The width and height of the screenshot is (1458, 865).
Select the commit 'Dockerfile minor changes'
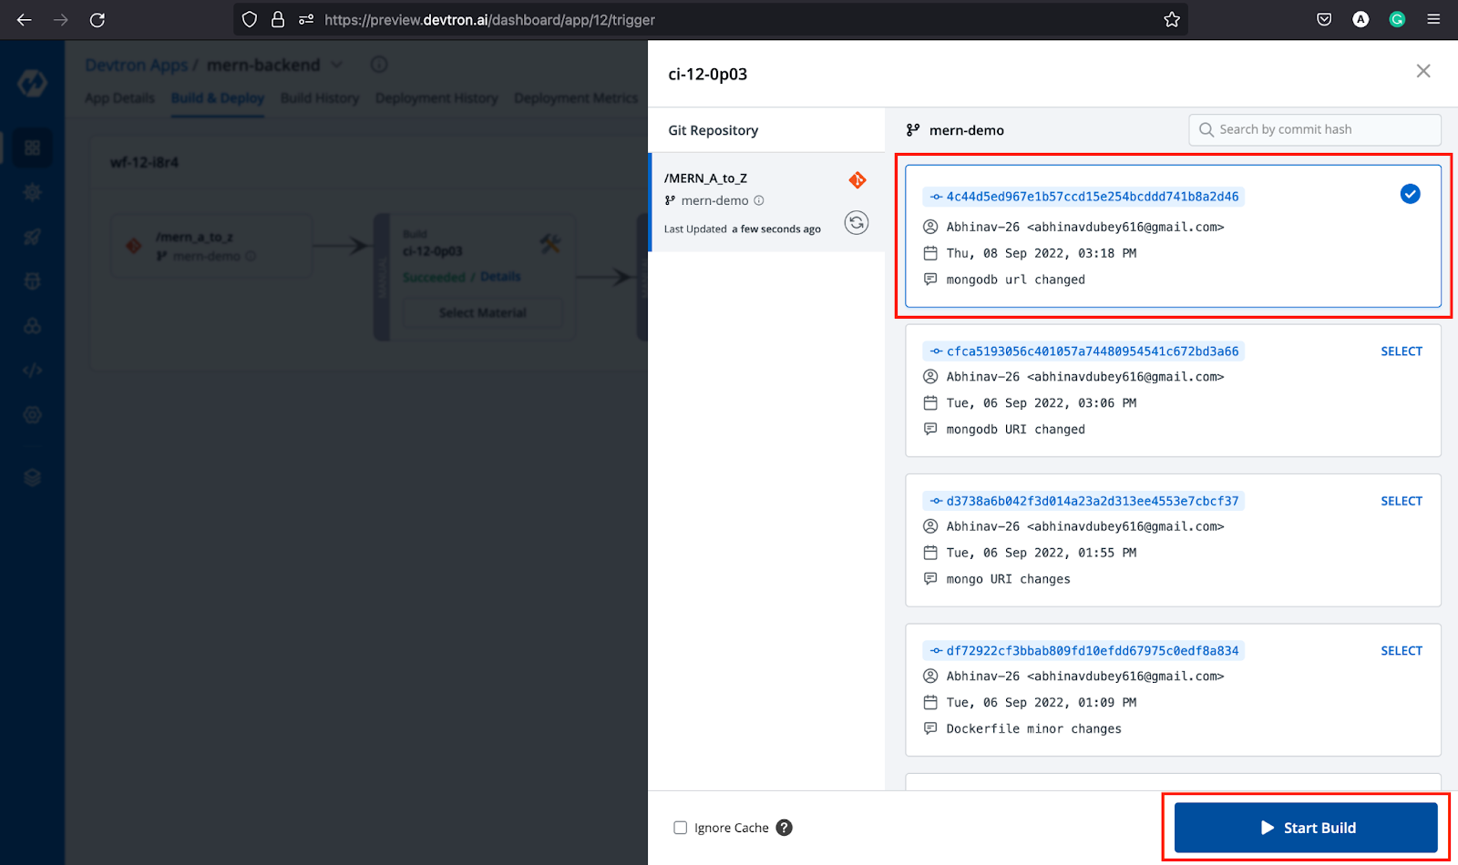point(1402,651)
